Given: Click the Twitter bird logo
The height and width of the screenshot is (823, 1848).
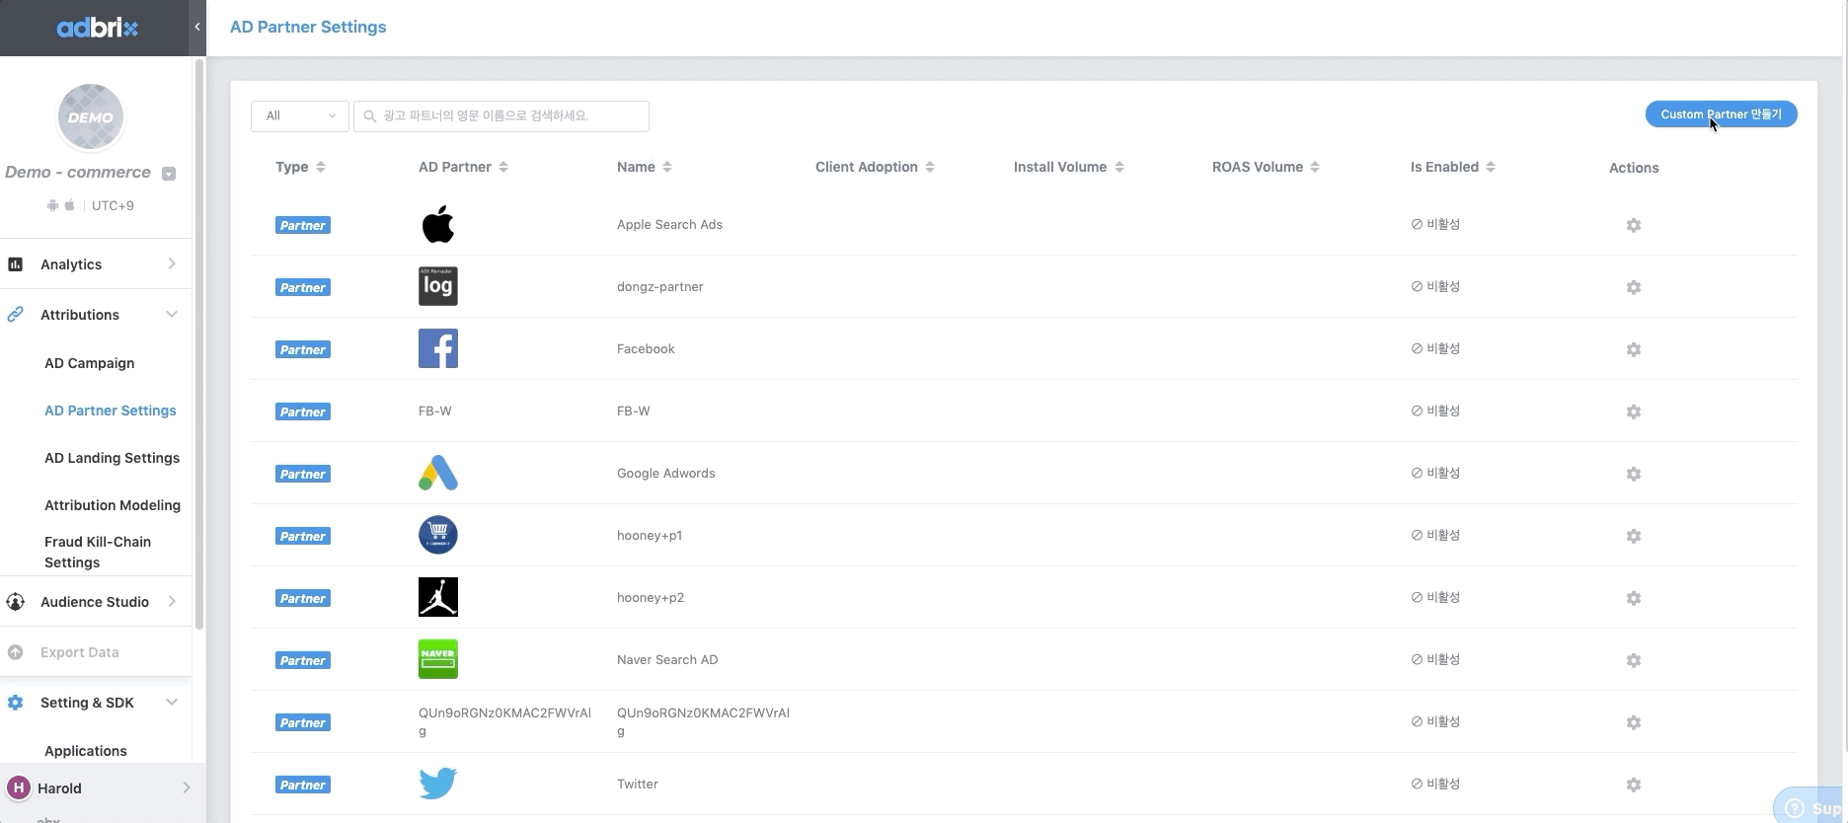Looking at the screenshot, I should coord(438,784).
